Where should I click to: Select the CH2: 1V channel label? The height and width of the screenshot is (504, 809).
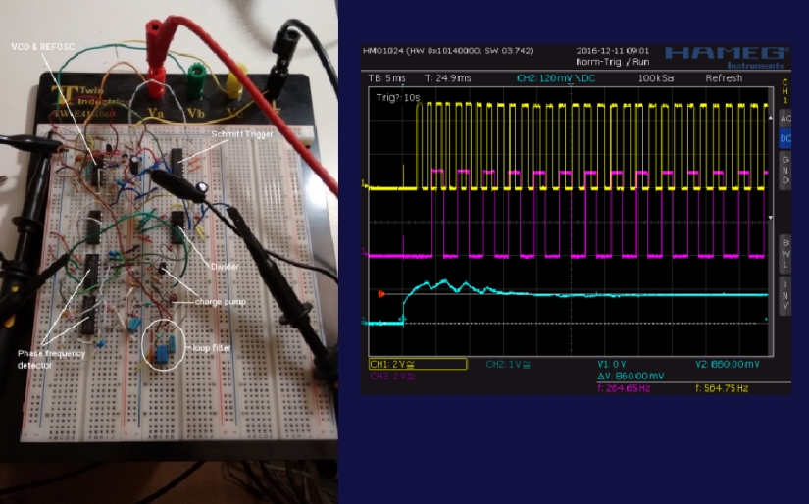coord(508,364)
